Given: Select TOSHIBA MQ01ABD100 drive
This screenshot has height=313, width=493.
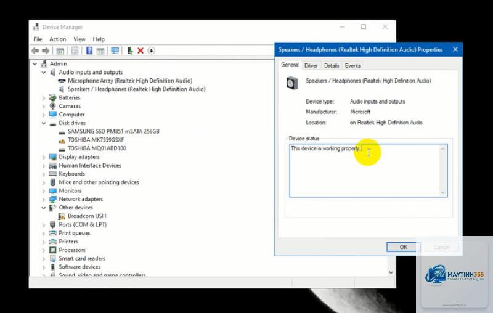Looking at the screenshot, I should (x=97, y=148).
